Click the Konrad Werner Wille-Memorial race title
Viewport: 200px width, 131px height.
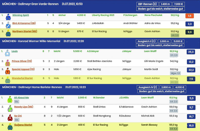(x=39, y=41)
